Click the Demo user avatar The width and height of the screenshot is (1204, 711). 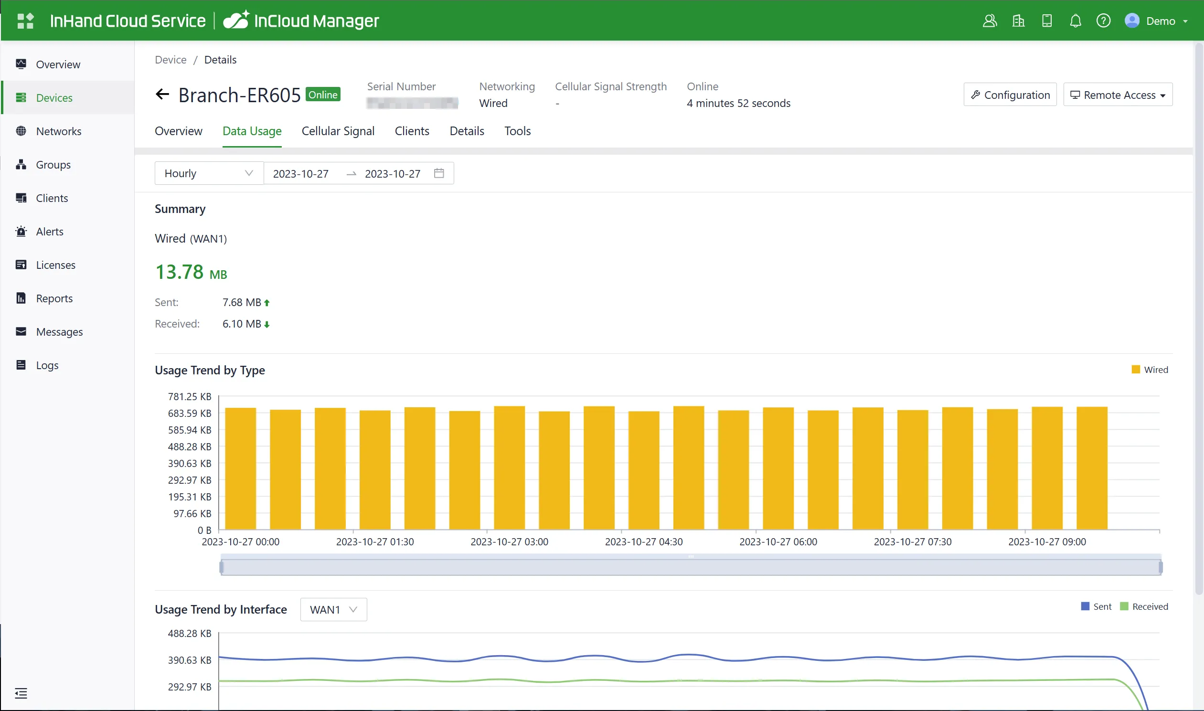1132,21
